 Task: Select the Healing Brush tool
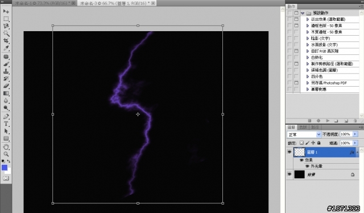pyautogui.click(x=6, y=57)
